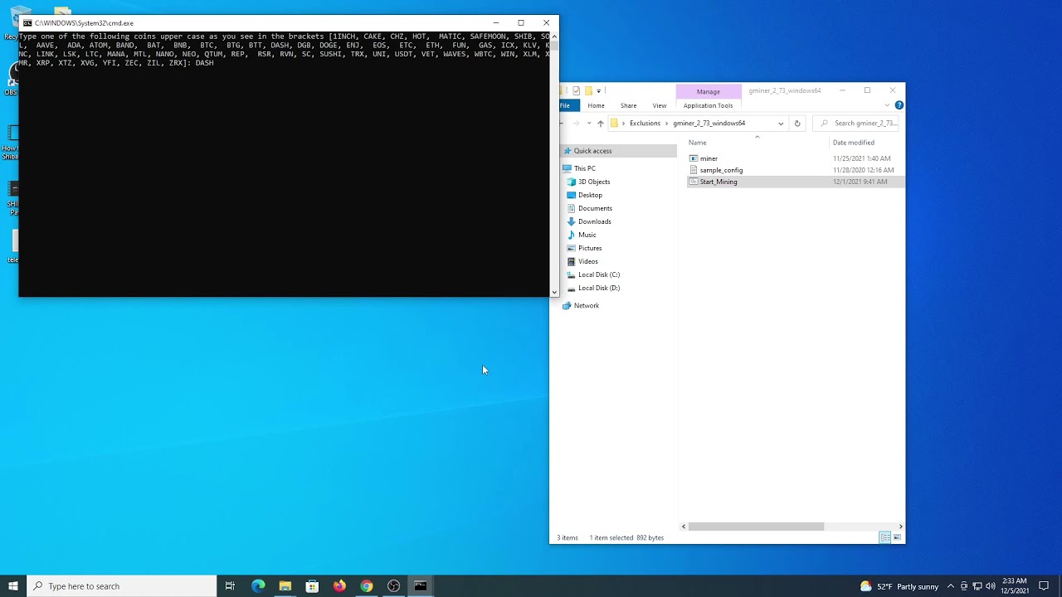
Task: Click gminer_2_73_windows64 in address path
Action: [x=709, y=124]
